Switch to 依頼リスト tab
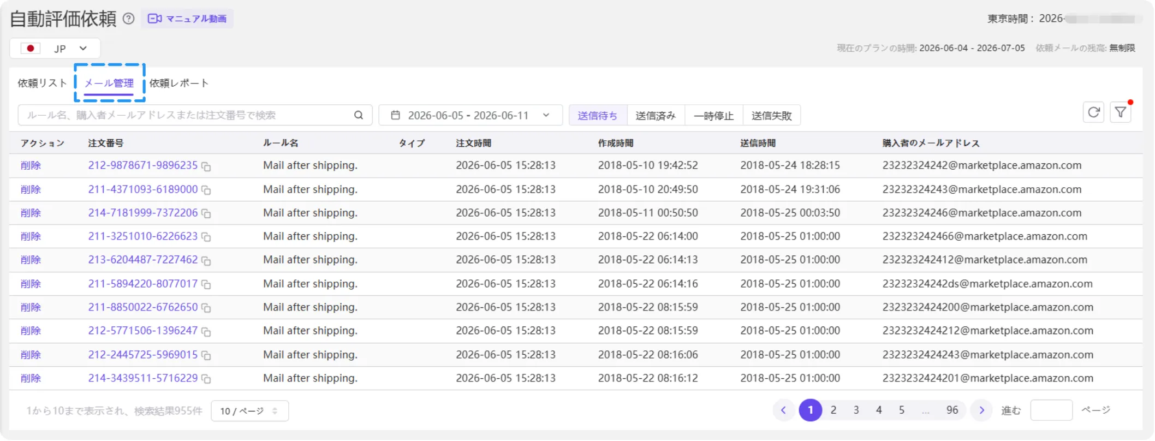 [x=42, y=83]
